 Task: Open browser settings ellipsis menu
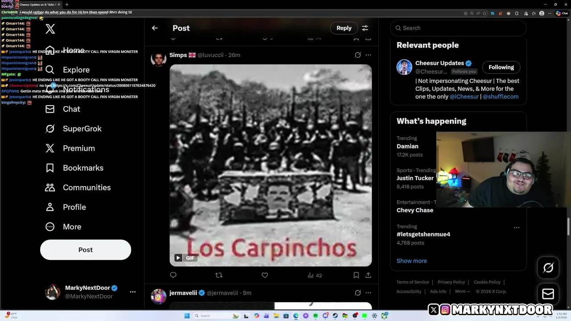[550, 13]
